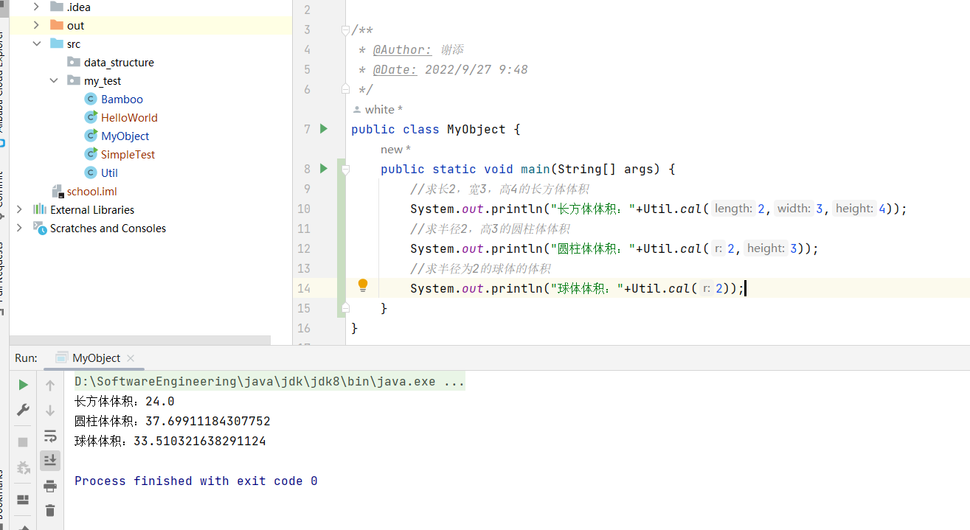Click the Scratches and Consoles icon

tap(40, 228)
